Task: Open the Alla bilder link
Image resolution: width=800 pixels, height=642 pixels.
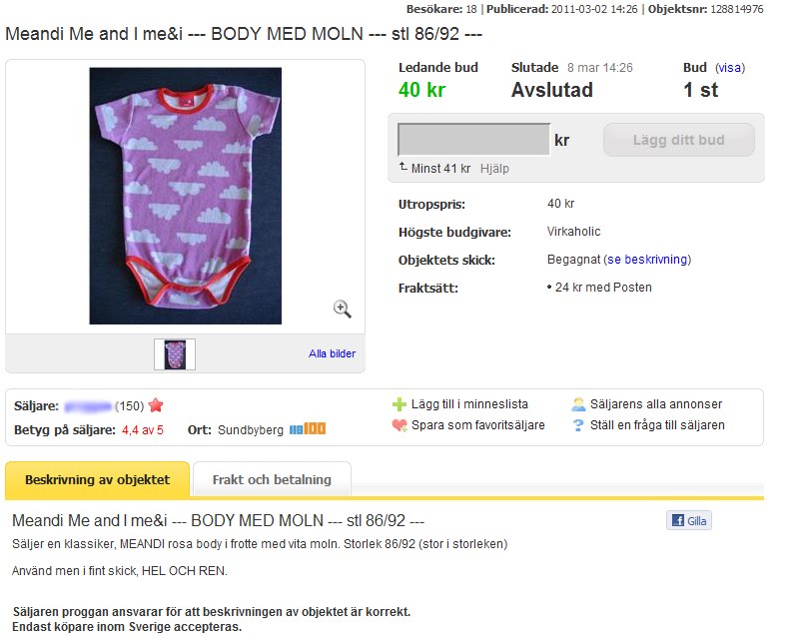Action: (332, 353)
